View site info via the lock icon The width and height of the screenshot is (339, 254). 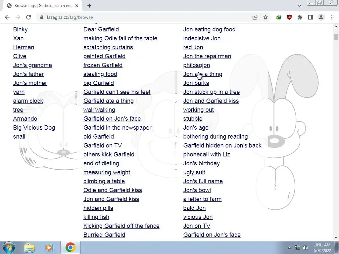[x=42, y=17]
